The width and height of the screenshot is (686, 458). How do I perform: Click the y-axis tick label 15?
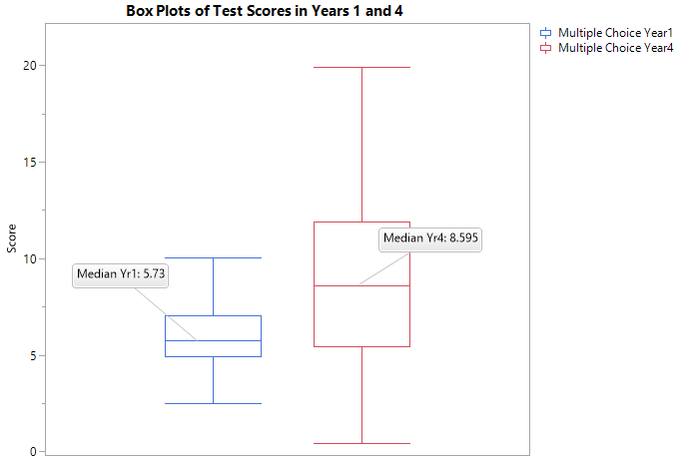click(29, 163)
